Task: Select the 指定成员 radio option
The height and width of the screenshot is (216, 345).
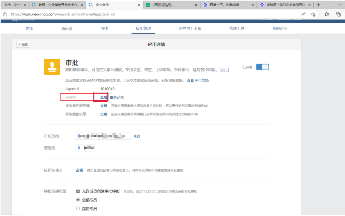Action: [x=78, y=209]
